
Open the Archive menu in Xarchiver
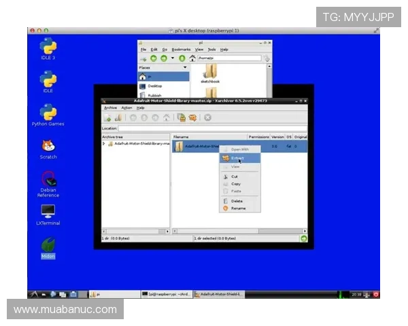[110, 108]
